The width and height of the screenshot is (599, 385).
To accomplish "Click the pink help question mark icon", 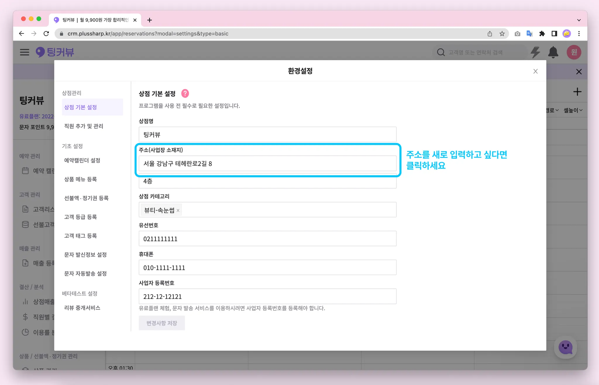I will point(185,93).
